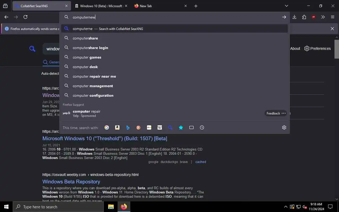339x212 pixels.
Task: Open Windows Beta Repository result
Action: [x=71, y=182]
